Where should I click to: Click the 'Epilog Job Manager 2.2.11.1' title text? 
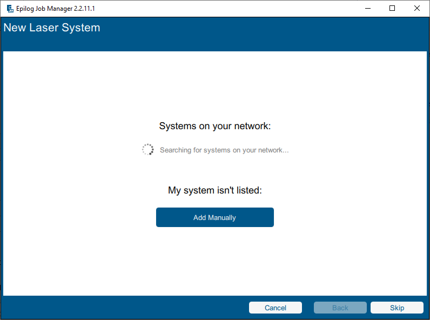click(x=56, y=9)
